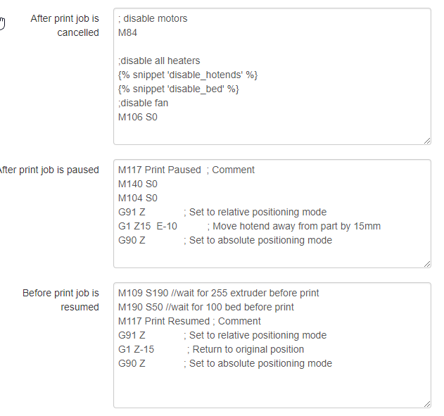Click the M104 S0 line
444x416 pixels.
[138, 198]
